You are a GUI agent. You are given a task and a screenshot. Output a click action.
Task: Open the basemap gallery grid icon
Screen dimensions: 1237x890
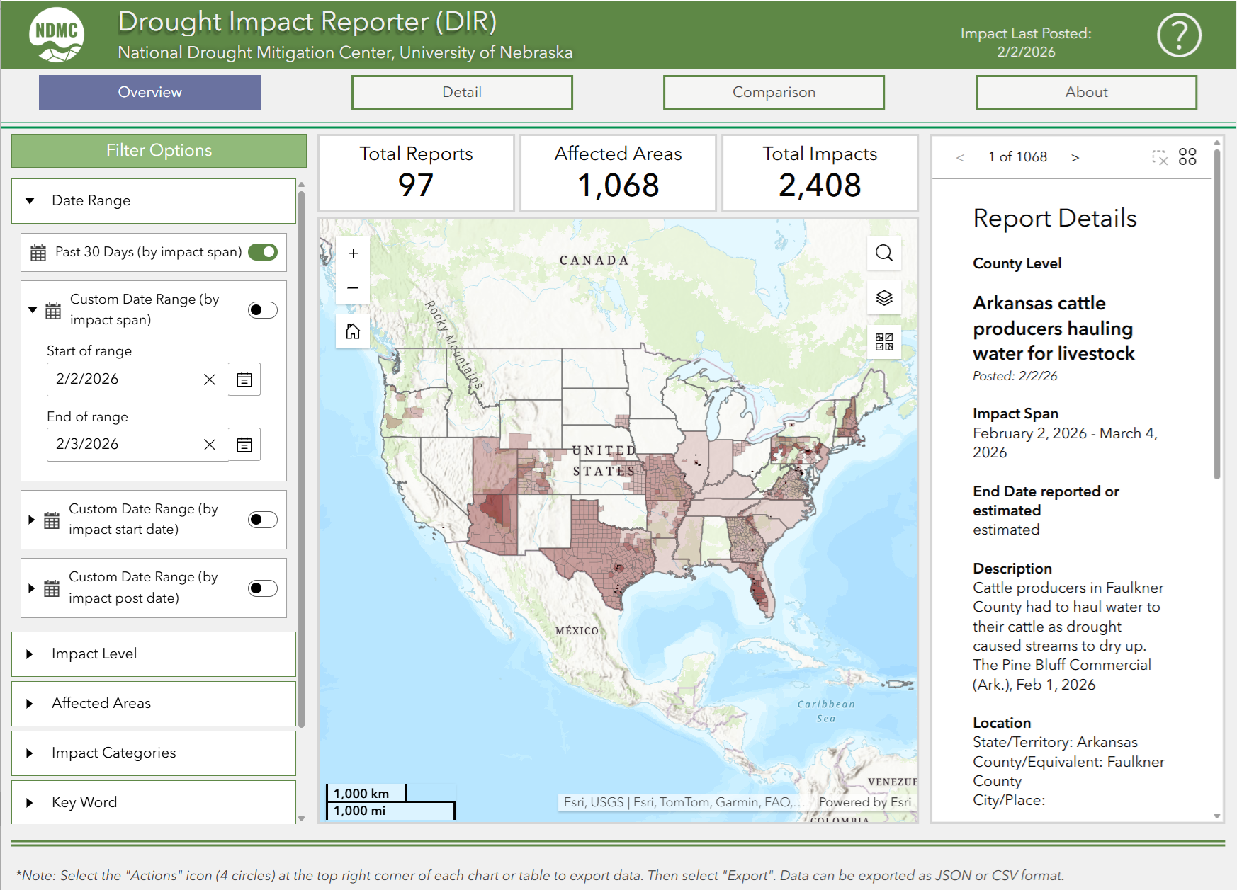[883, 343]
